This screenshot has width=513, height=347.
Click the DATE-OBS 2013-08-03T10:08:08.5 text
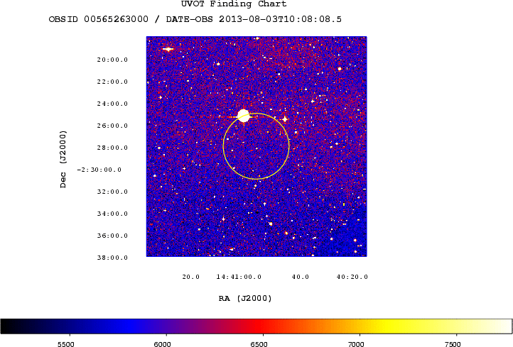[x=254, y=19]
